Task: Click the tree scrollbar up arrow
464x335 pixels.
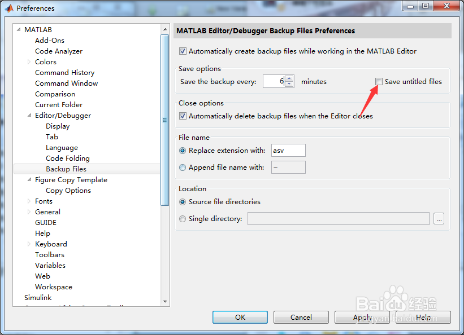Action: [165, 29]
